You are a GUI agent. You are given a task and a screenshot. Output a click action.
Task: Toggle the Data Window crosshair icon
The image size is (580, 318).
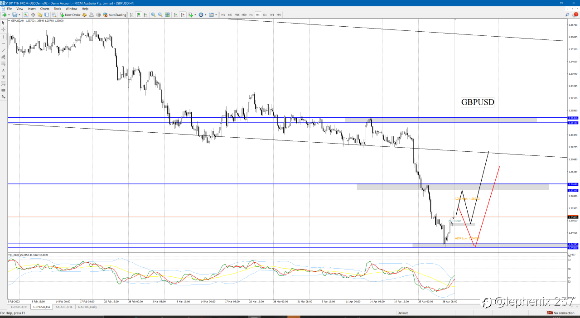33,14
